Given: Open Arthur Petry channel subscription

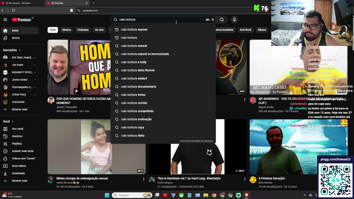Looking at the screenshot, I should click(20, 95).
